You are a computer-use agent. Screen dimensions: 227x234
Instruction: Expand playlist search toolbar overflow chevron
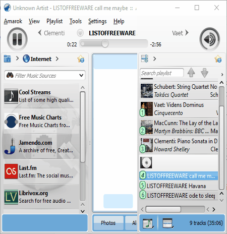click(x=222, y=75)
